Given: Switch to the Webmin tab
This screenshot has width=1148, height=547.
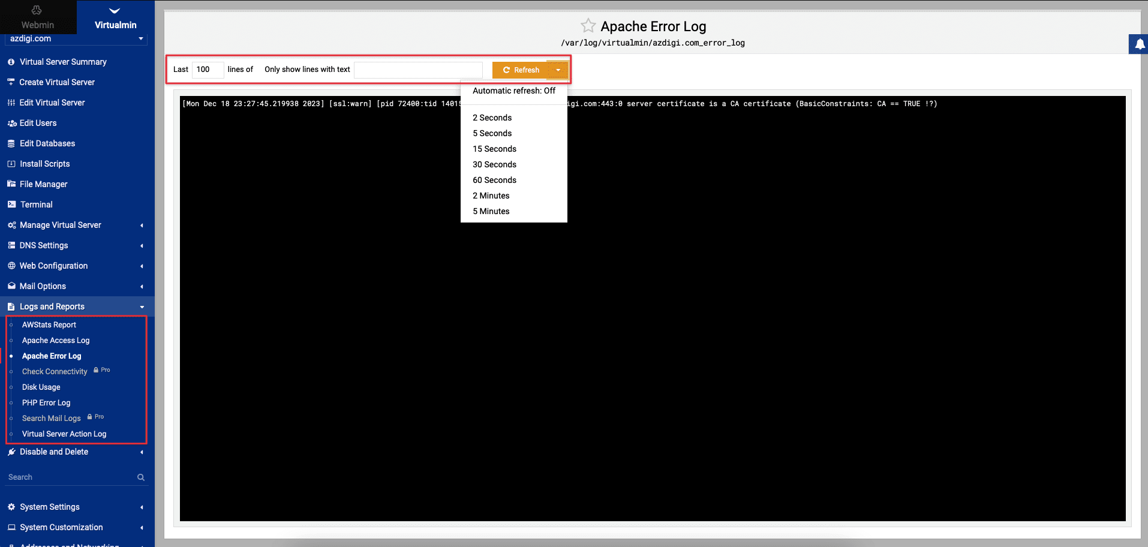Looking at the screenshot, I should coord(38,17).
